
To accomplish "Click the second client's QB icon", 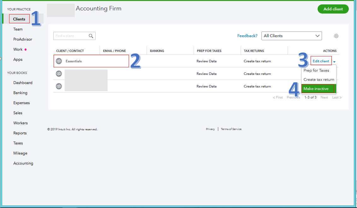I will pos(59,74).
